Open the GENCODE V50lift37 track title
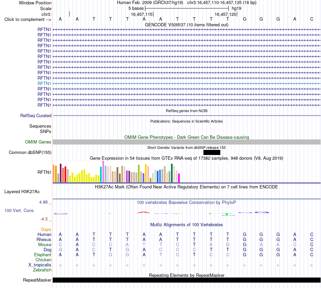The width and height of the screenshot is (321, 288). coord(187,25)
